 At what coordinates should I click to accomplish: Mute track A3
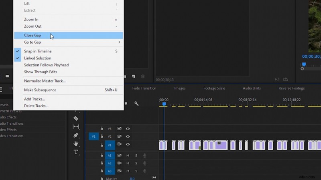click(128, 171)
